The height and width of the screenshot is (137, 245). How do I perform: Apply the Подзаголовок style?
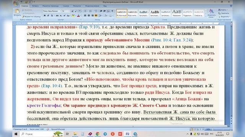pyautogui.click(x=188, y=13)
